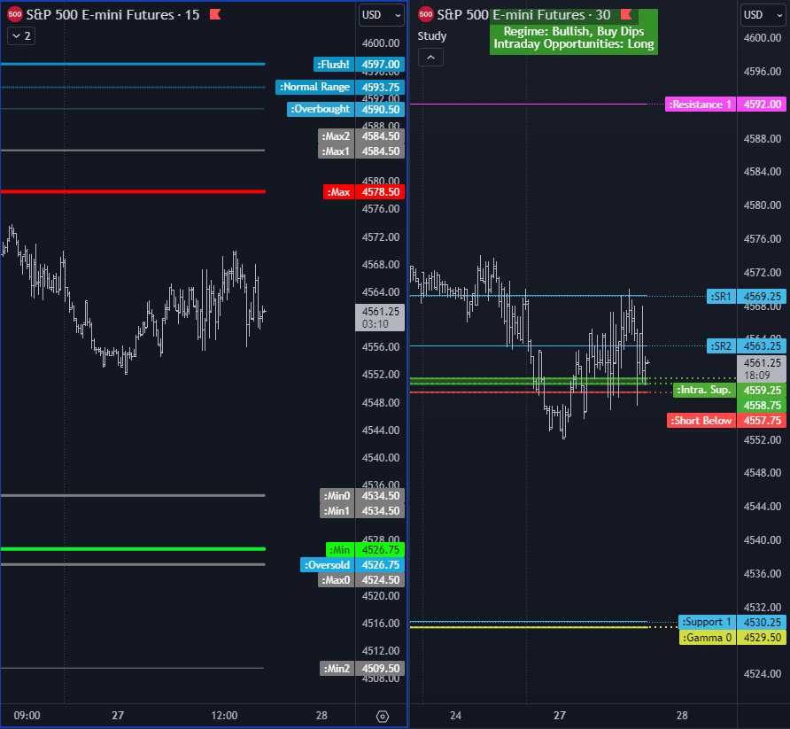Click the :Max1 level label
Viewport: 790px width, 729px height.
point(336,151)
